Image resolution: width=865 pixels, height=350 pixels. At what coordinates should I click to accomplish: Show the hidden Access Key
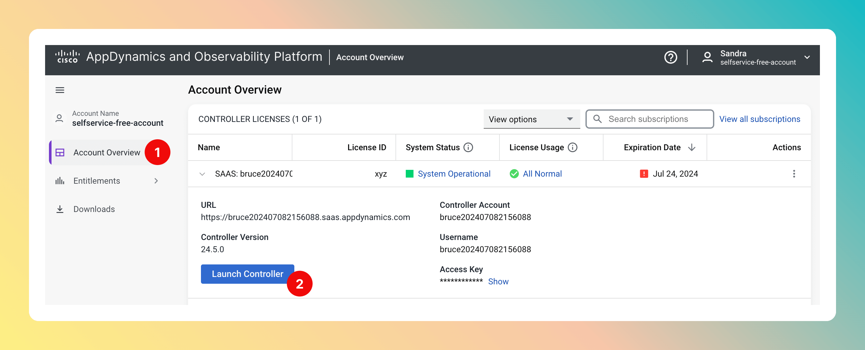498,281
